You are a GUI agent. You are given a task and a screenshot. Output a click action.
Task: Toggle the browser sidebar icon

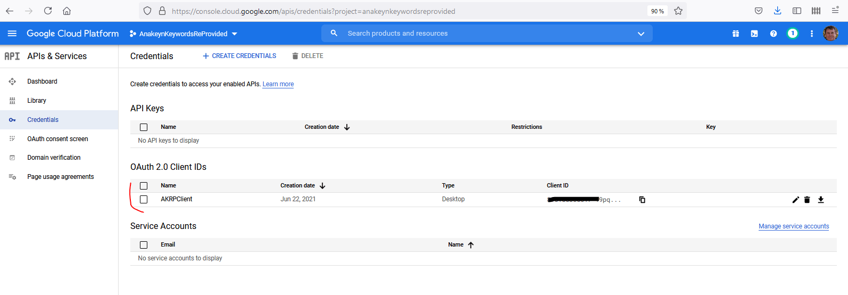pyautogui.click(x=797, y=11)
